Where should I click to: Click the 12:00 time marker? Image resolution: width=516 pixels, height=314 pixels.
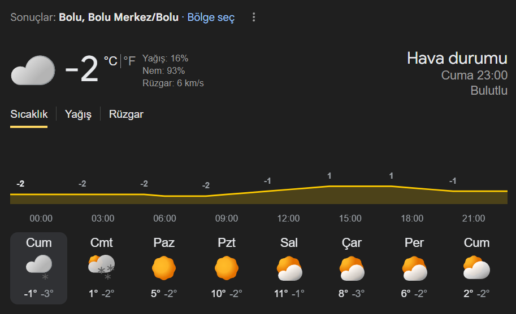point(288,219)
